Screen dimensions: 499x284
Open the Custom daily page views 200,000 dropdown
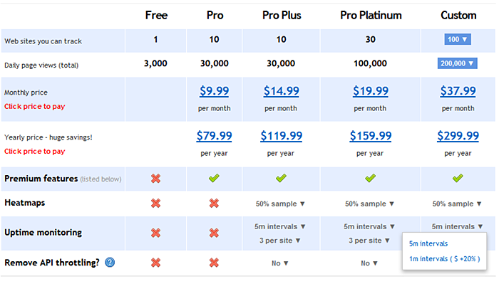click(458, 63)
